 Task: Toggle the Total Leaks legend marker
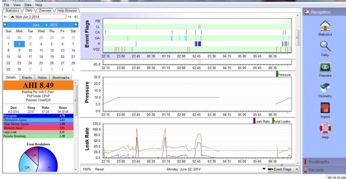273,121
